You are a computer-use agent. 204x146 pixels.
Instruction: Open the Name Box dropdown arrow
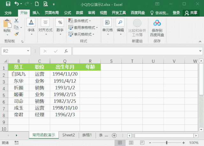[28, 51]
